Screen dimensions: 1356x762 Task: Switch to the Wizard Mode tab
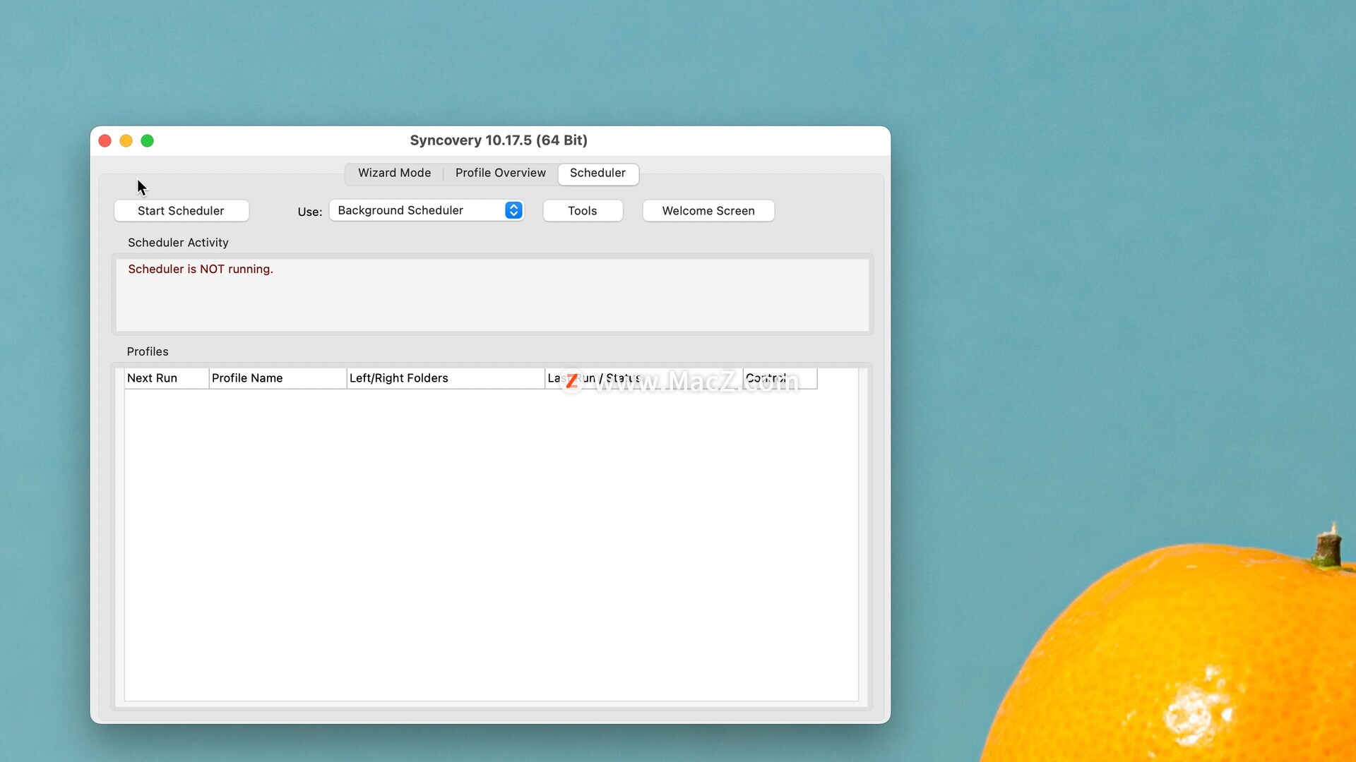394,173
